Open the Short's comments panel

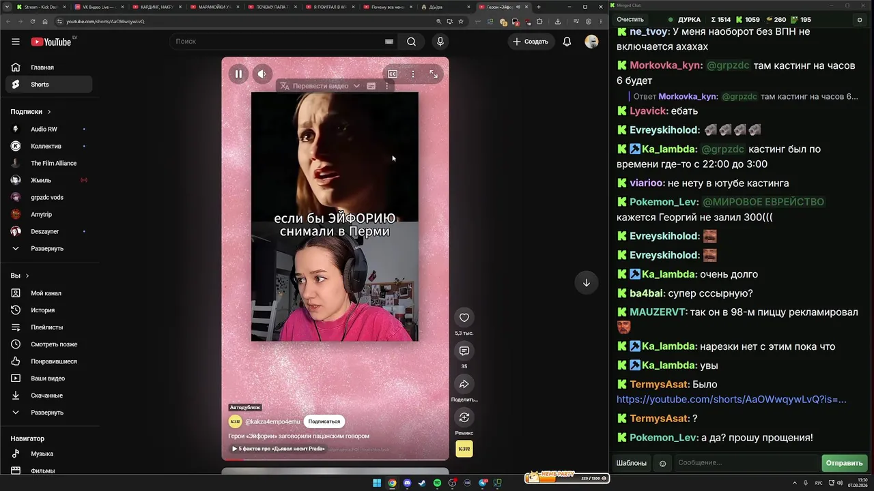coord(464,351)
